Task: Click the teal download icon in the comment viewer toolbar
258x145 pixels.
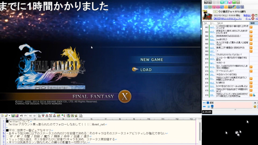Action: pyautogui.click(x=222, y=2)
